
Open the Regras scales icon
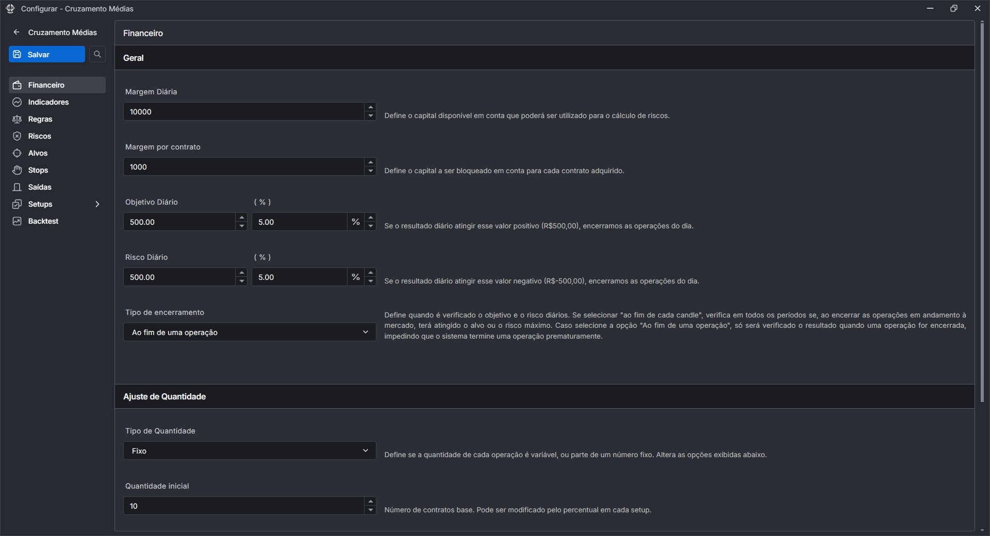[x=17, y=119]
